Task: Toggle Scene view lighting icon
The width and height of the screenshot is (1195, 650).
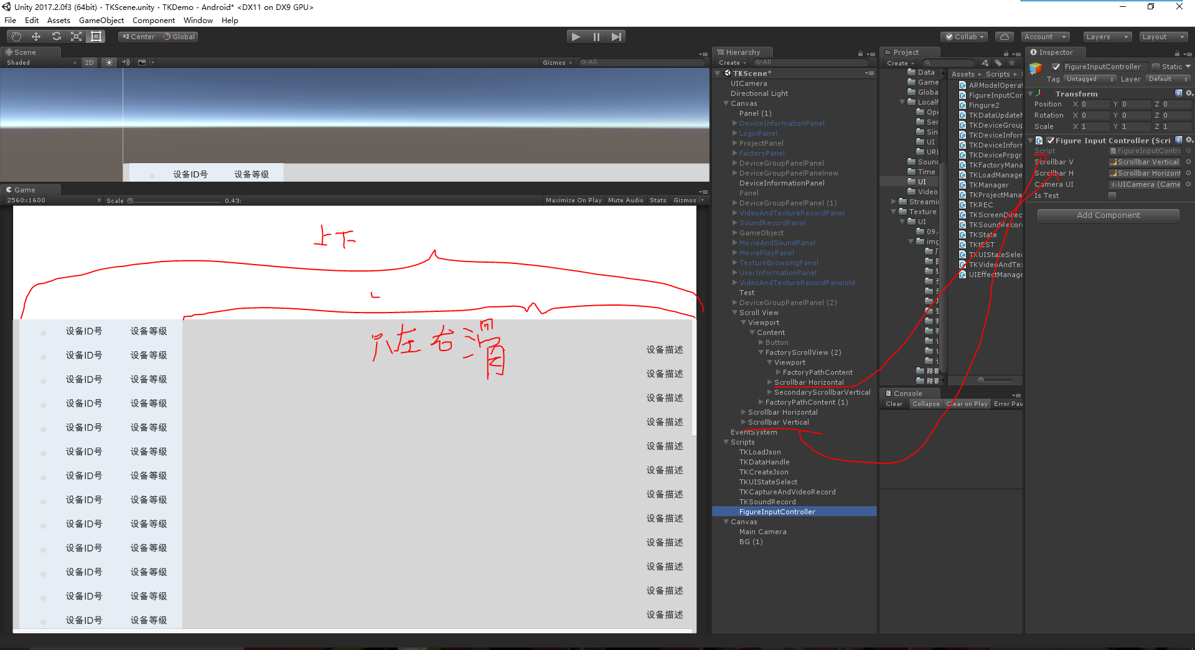Action: tap(109, 62)
